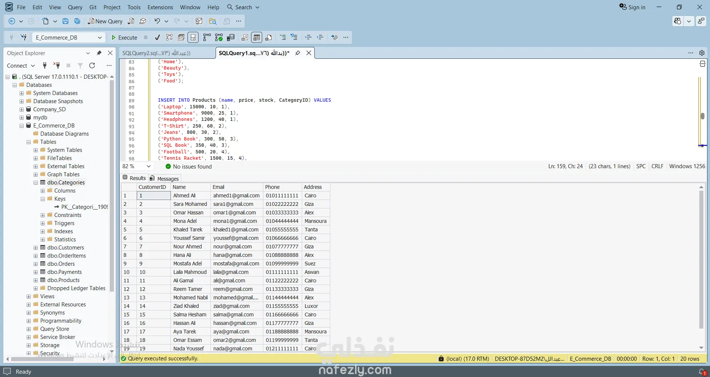Open the undo history dropdown arrow
710x377 pixels.
tap(166, 21)
